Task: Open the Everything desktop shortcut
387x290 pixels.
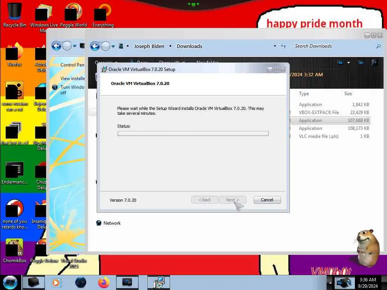Action: click(103, 15)
